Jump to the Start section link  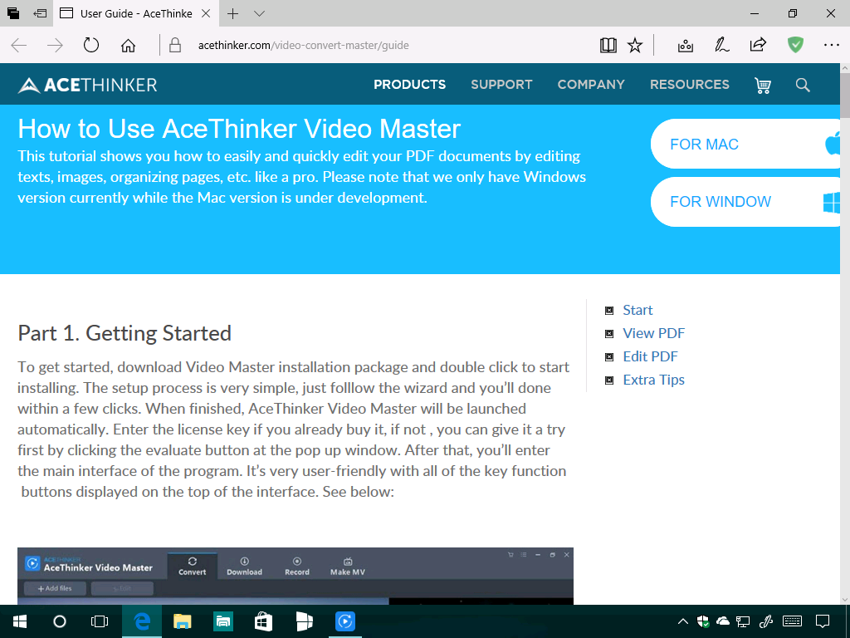click(x=637, y=310)
